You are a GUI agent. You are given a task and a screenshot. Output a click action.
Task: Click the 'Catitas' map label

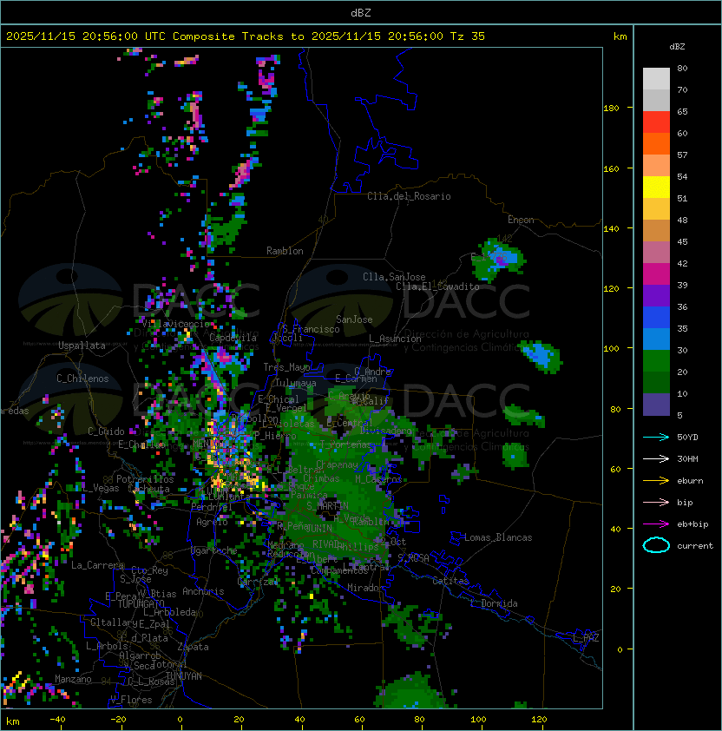tap(450, 581)
